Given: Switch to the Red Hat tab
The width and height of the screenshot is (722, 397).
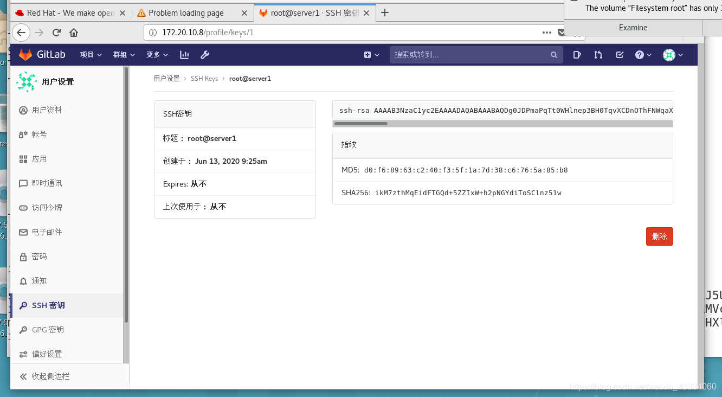Looking at the screenshot, I should pyautogui.click(x=71, y=12).
